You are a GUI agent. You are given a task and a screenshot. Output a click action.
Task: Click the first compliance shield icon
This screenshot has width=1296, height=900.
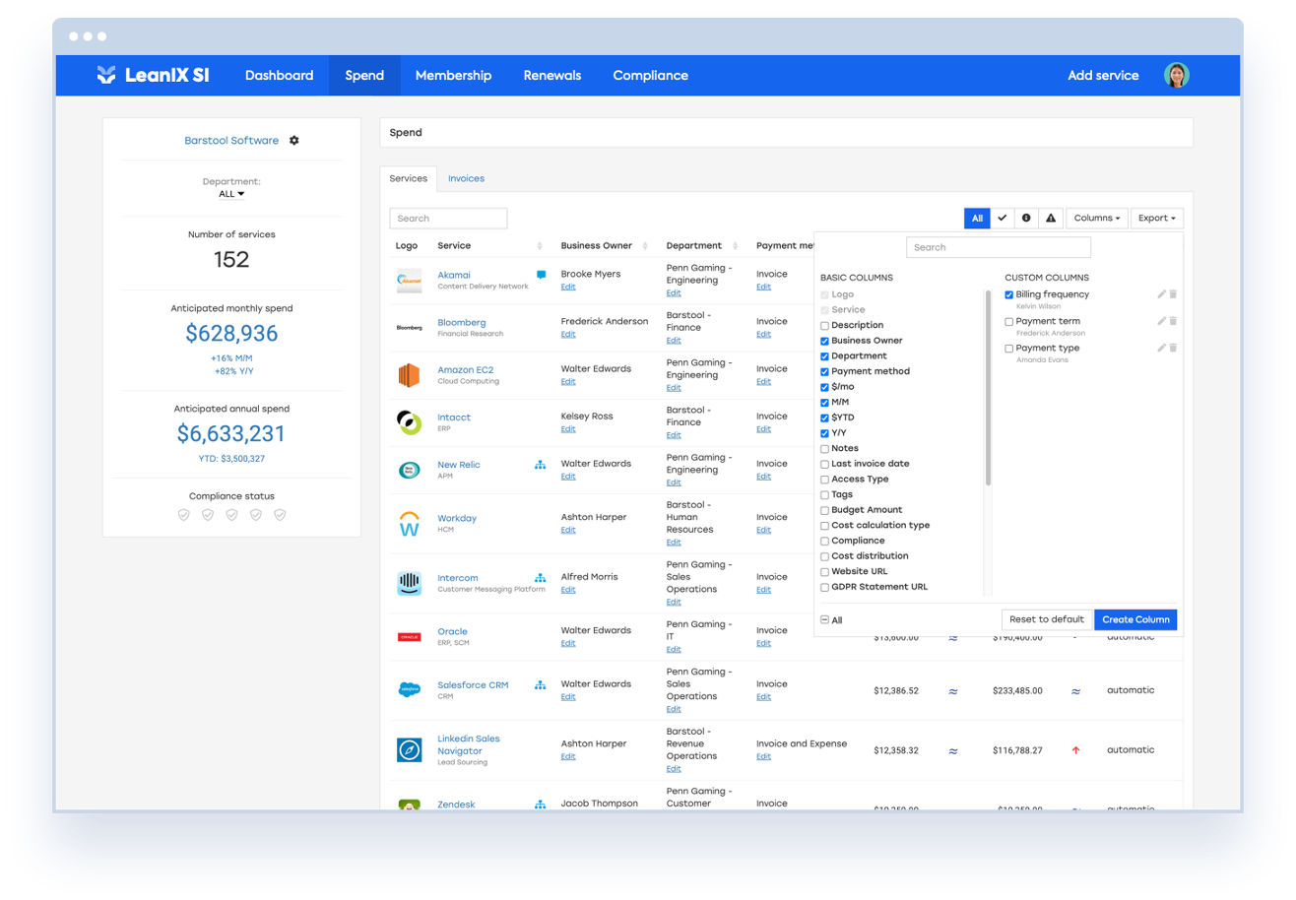click(x=184, y=515)
